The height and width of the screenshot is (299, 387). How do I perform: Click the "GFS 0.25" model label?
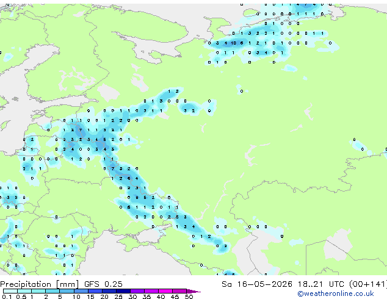point(103,284)
